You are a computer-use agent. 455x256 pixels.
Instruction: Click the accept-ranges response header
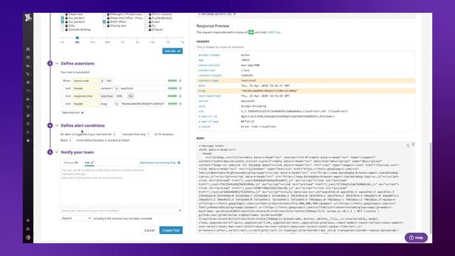click(209, 55)
